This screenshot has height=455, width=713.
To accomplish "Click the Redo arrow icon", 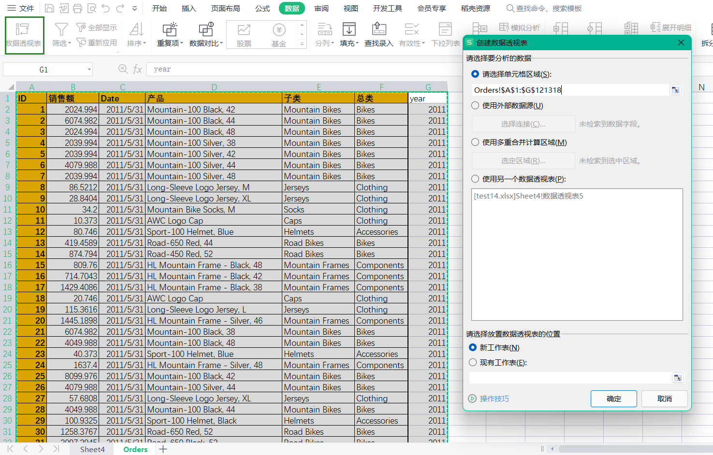I will click(x=120, y=8).
